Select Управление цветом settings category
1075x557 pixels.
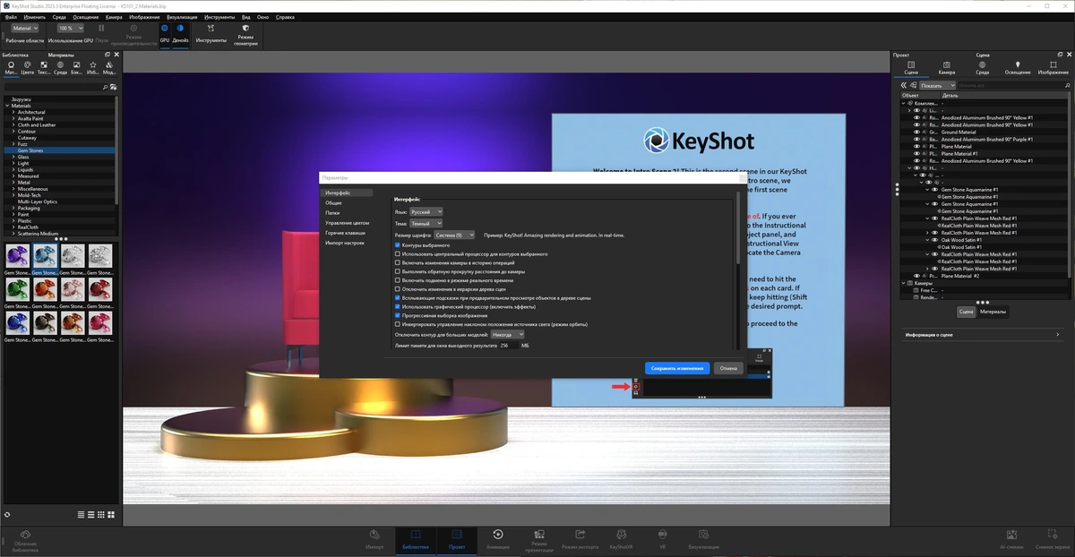pyautogui.click(x=347, y=222)
